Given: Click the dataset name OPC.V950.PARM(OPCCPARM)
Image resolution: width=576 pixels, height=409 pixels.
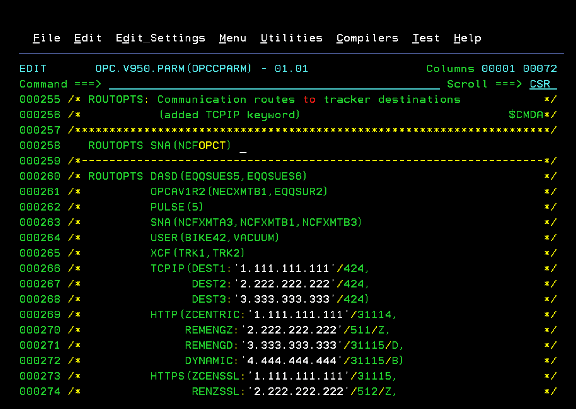Looking at the screenshot, I should click(173, 69).
